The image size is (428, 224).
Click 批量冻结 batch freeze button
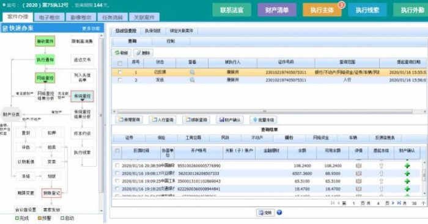tap(264, 120)
